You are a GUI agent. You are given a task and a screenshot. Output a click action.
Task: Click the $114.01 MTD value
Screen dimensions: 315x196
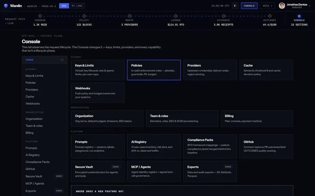point(176,25)
